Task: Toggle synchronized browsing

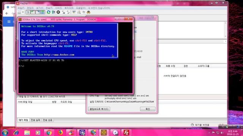Action: click(84, 12)
